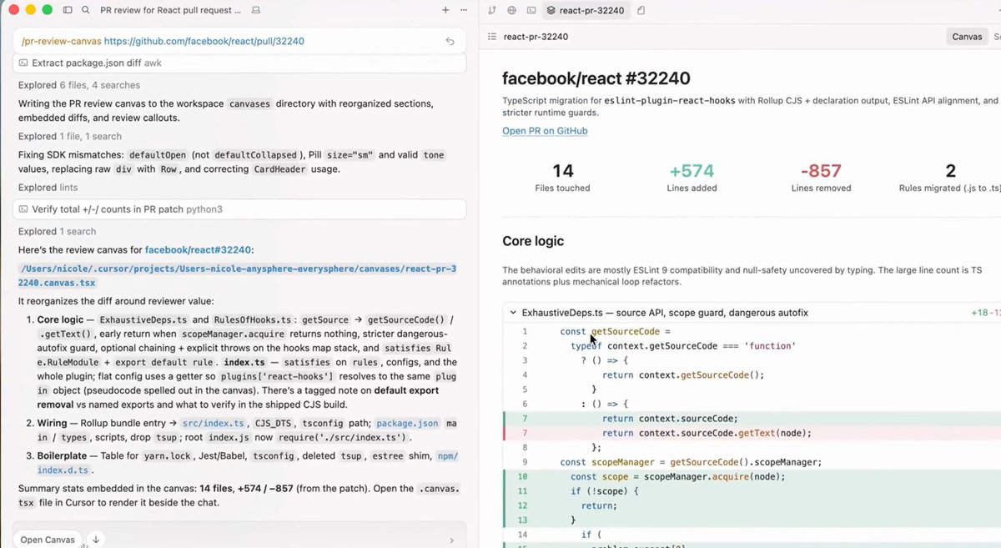Click download arrow beside Open Canvas
This screenshot has height=548, width=1001.
[x=96, y=540]
